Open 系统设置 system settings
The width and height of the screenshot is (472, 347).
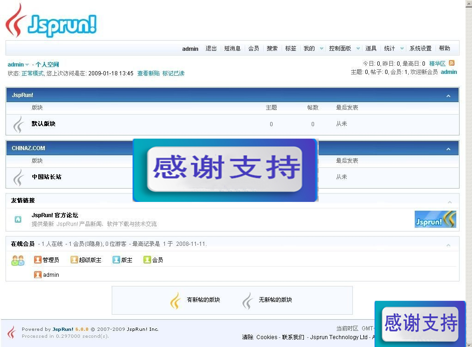421,49
